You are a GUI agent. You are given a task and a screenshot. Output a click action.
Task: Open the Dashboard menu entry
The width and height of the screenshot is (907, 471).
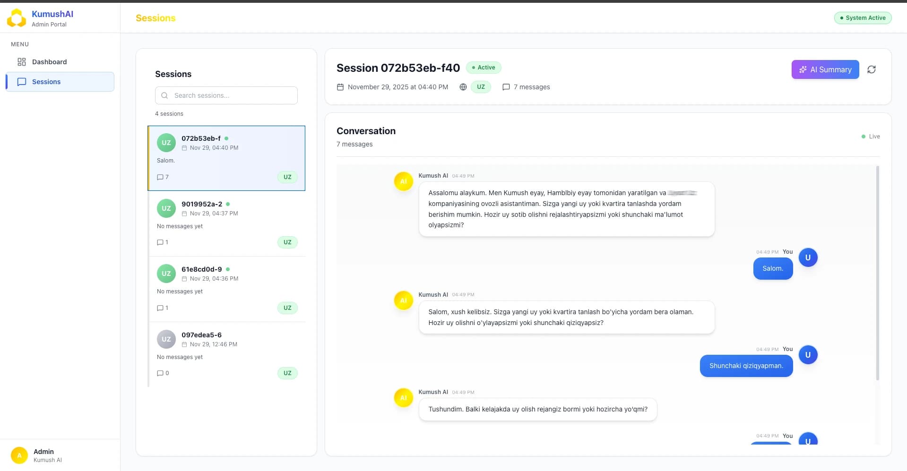(49, 61)
